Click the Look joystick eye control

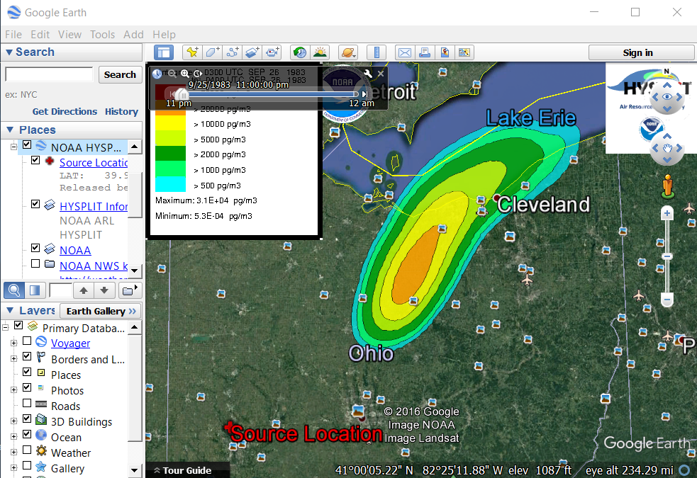pos(667,97)
